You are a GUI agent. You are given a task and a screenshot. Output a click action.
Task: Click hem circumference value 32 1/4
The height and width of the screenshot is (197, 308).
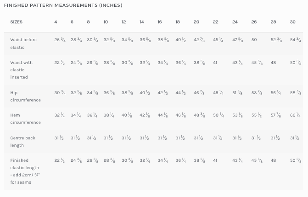coord(60,115)
